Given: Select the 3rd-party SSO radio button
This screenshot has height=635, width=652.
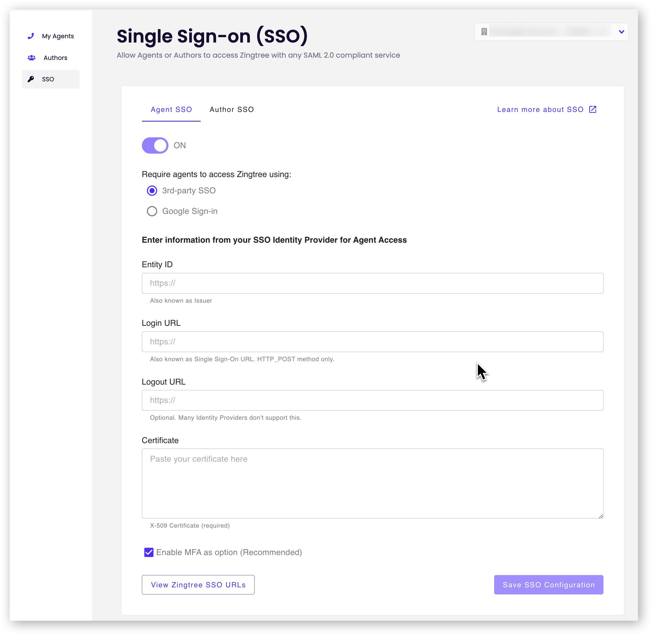Looking at the screenshot, I should click(152, 190).
